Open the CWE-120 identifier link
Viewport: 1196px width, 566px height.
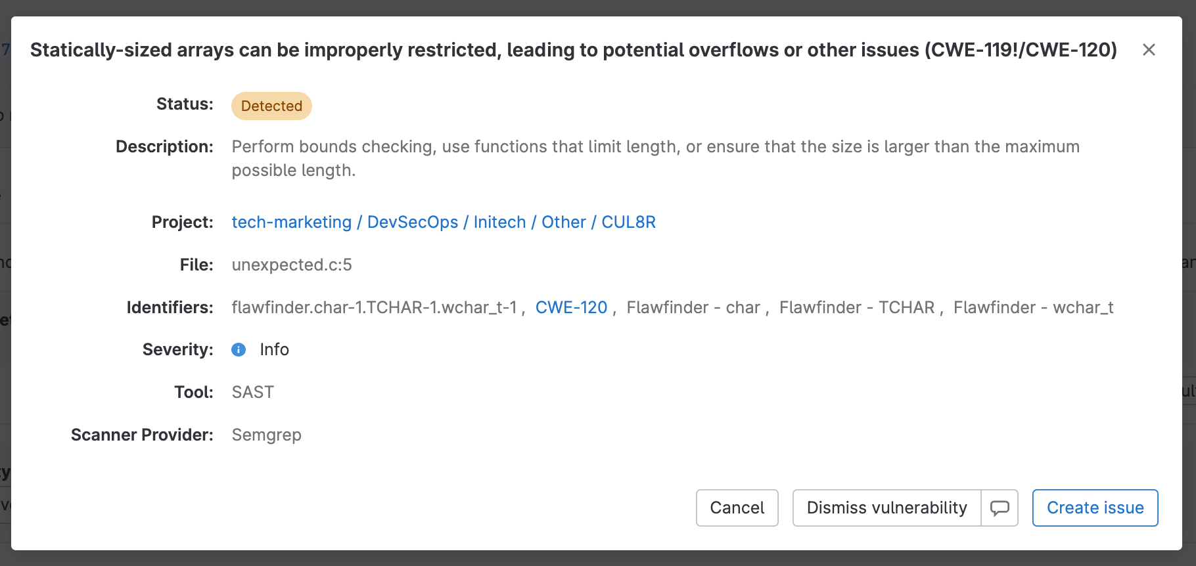(x=571, y=307)
